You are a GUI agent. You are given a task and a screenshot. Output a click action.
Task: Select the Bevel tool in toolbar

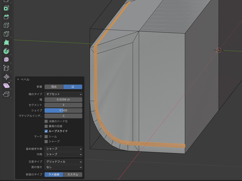(6, 17)
